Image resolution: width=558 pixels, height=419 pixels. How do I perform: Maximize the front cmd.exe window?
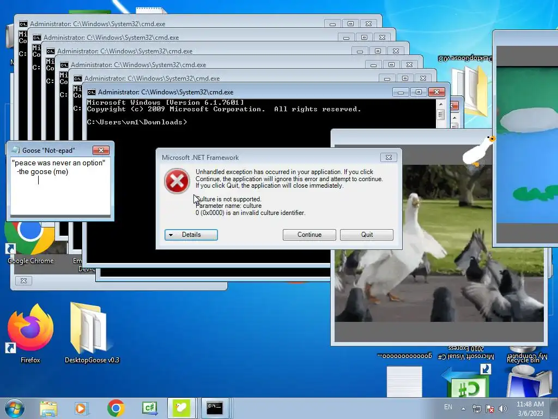point(418,92)
